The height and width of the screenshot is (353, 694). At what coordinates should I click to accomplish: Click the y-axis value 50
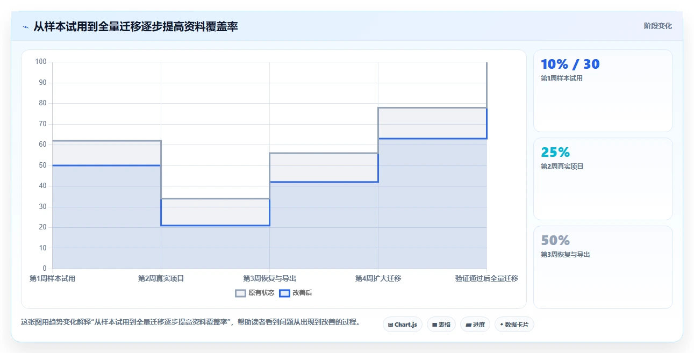point(42,165)
